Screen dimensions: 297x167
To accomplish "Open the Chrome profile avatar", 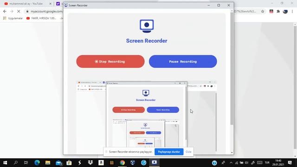I will [285, 11].
